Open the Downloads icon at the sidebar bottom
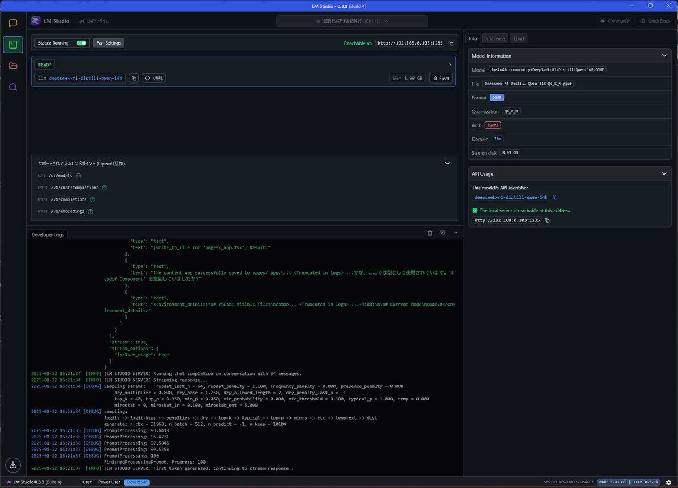Viewport: 678px width, 488px height. 13,464
